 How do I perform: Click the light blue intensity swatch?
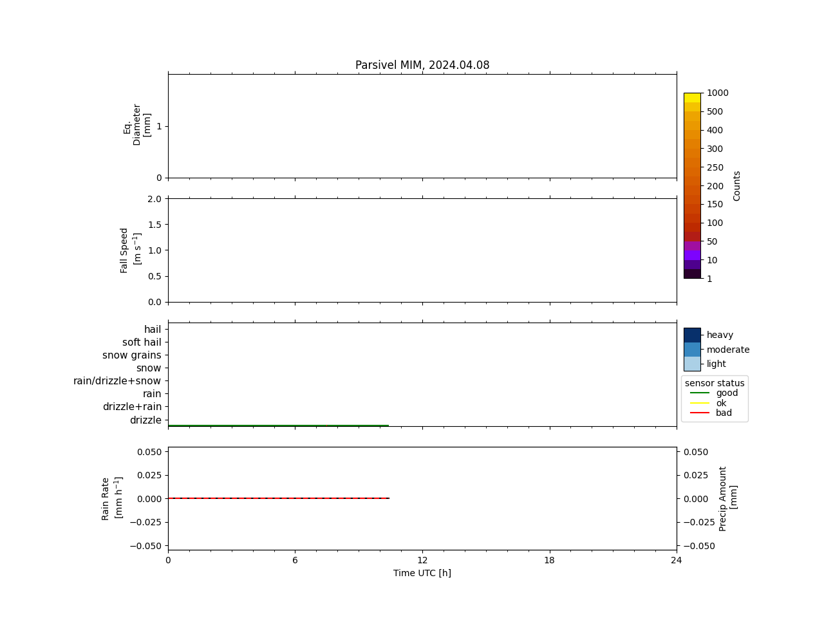(x=692, y=364)
